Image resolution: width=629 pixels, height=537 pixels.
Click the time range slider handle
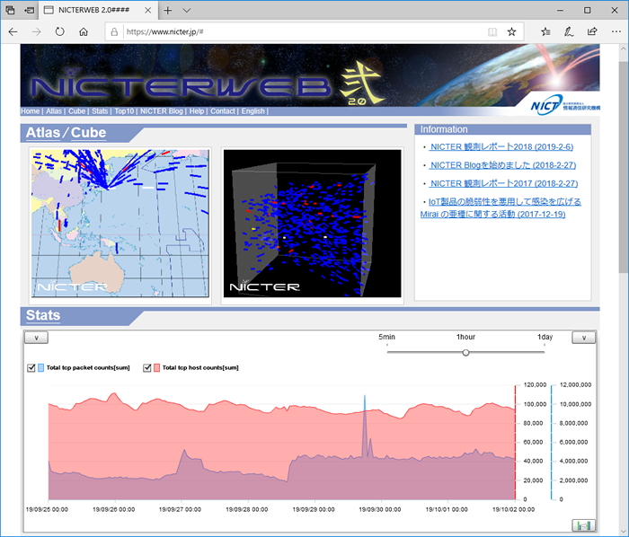[x=465, y=352]
